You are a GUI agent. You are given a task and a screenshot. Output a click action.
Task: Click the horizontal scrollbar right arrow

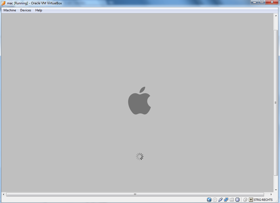pos(271,194)
